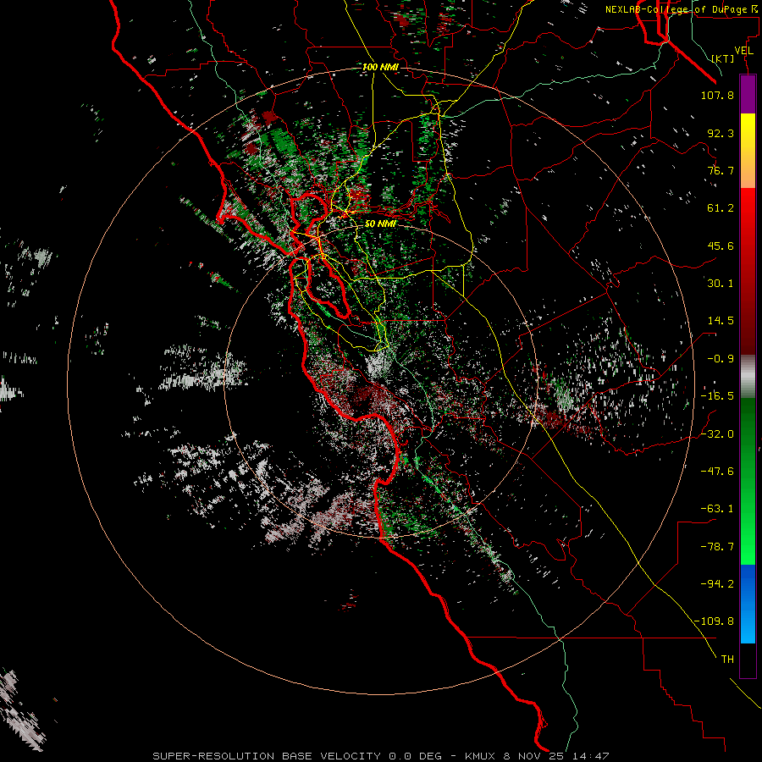Select the -47.6 velocity scale value
Viewport: 762px width, 762px height.
717,472
